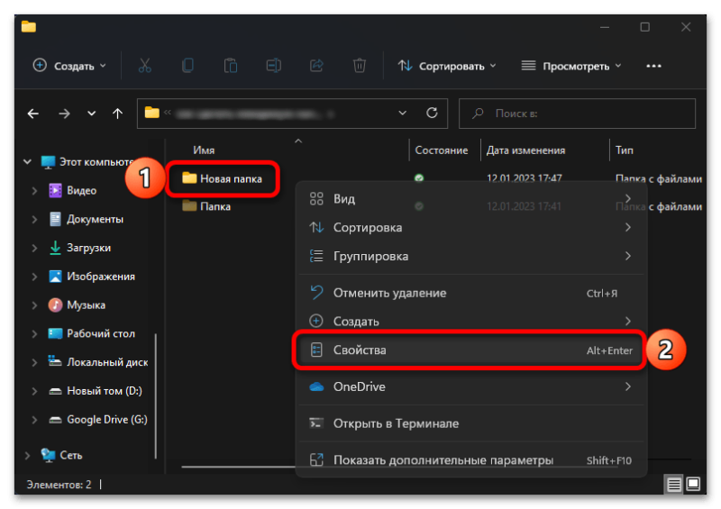Click the three-dots more options button
Screen dimensions: 721x509
point(654,66)
